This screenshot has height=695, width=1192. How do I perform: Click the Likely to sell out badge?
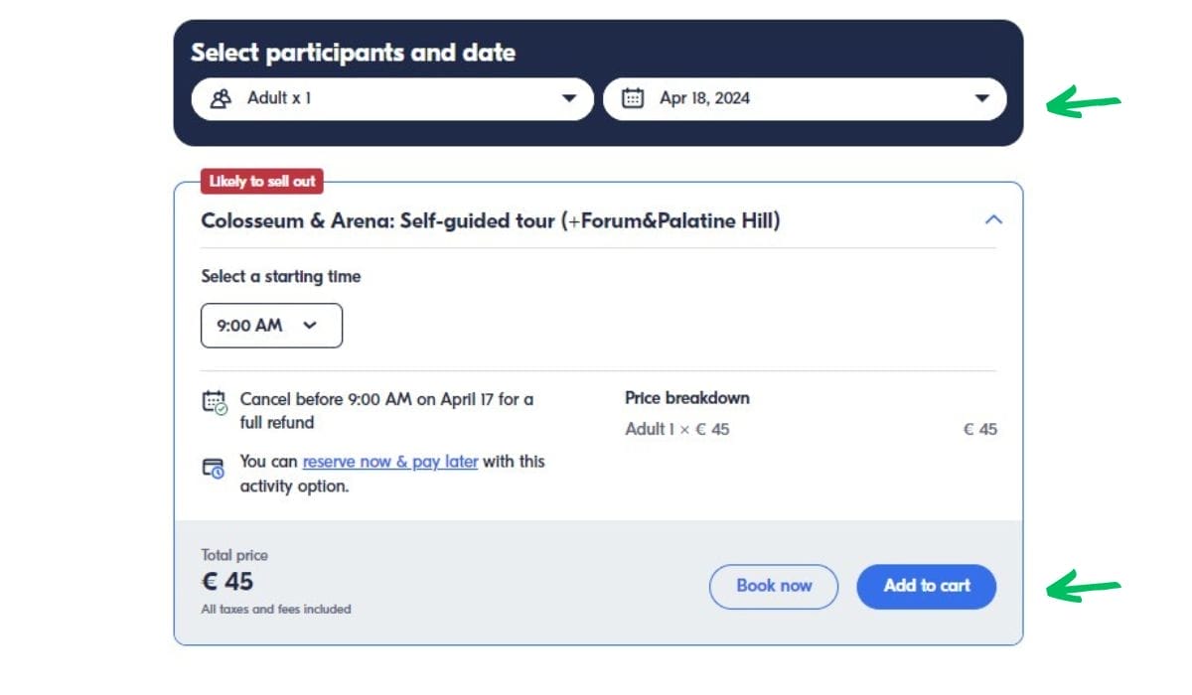pyautogui.click(x=262, y=182)
